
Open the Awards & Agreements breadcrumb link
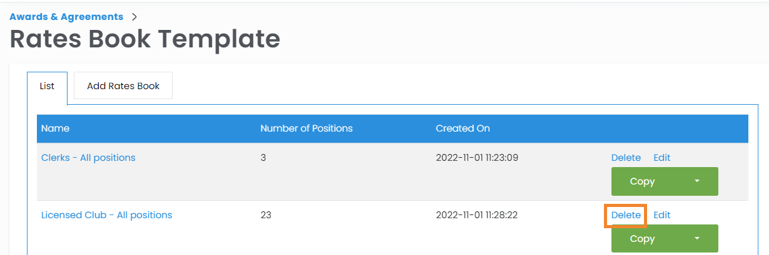pos(66,17)
